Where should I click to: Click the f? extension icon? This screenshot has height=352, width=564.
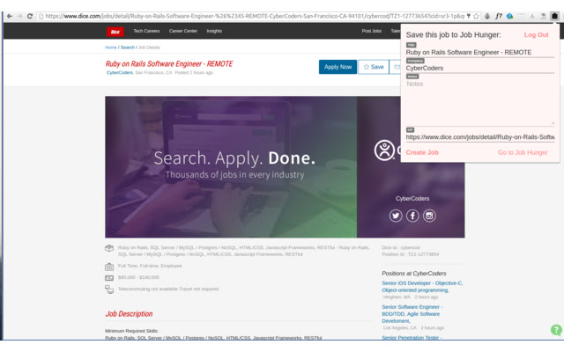coord(499,16)
